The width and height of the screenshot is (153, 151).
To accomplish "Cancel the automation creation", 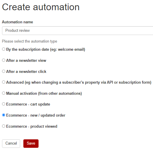I will point(11,143).
